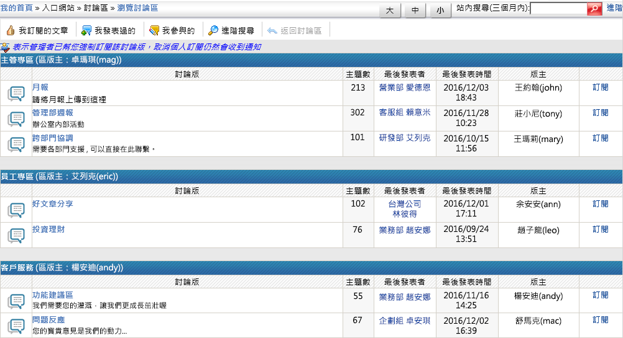Click the 問題反應 forum bubble icon

16,326
